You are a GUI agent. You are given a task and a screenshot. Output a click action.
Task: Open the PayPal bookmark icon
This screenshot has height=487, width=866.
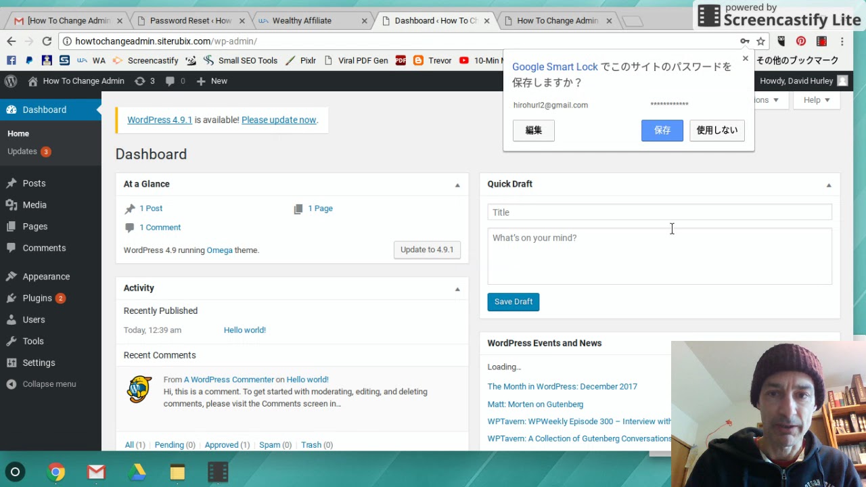click(x=29, y=60)
